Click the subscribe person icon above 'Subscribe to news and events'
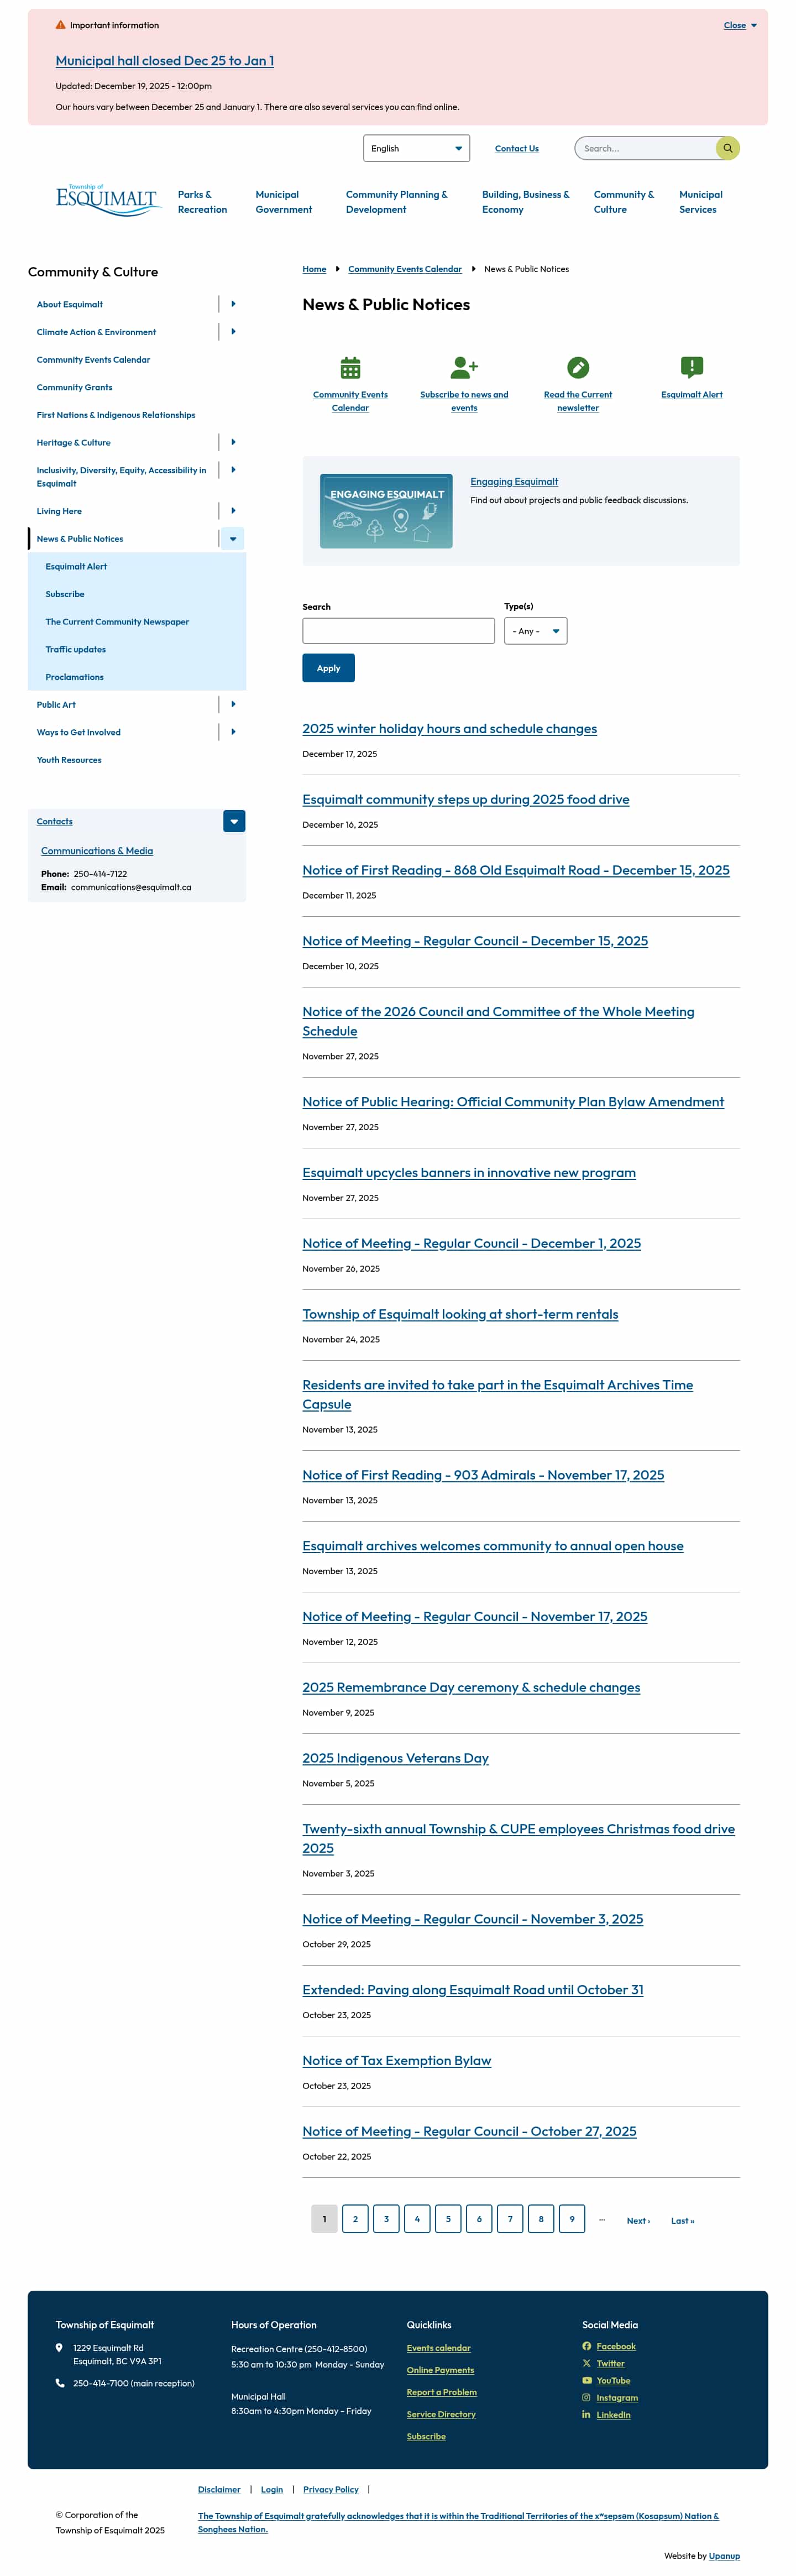Screen dimensions: 796x2576 pos(463,368)
